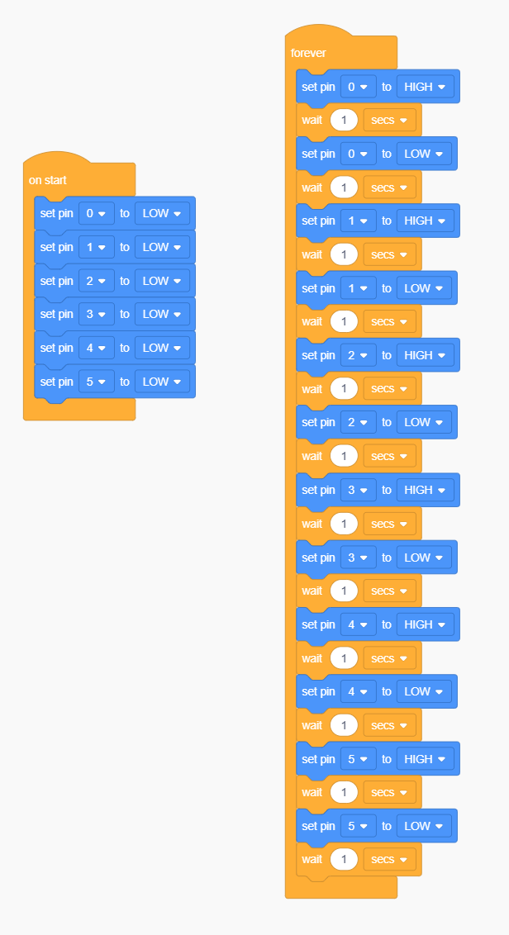Open secs dropdown directly below set pin 2 to HIGH
The width and height of the screenshot is (509, 935).
click(x=390, y=389)
